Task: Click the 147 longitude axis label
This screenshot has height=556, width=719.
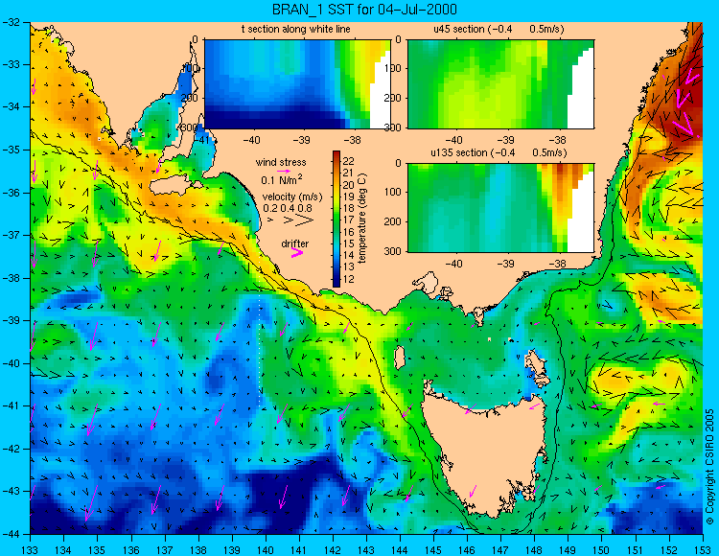Action: [500, 549]
